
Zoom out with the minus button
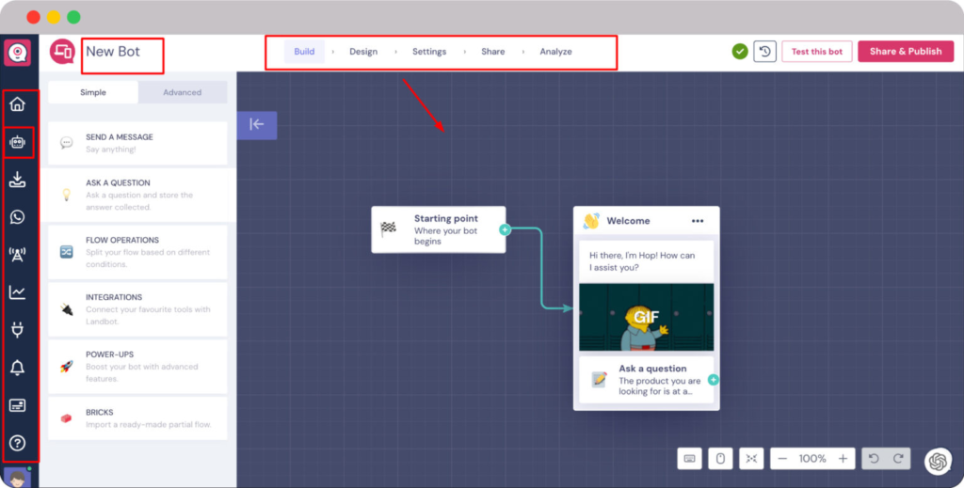click(x=782, y=459)
